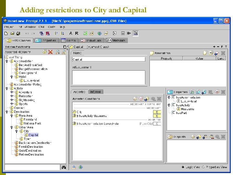Viewport: 233px width, 175px height.
Task: Click the plus icon in class header
Action: point(214,47)
